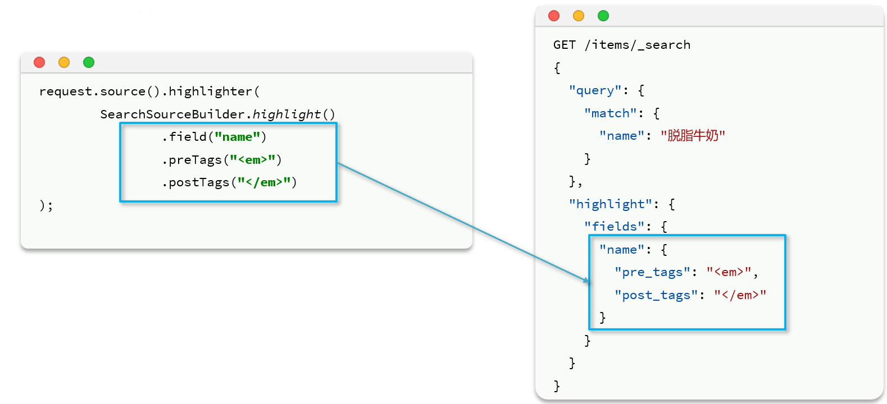Click the .preTags("<em>") method call
This screenshot has height=404, width=887.
222,160
